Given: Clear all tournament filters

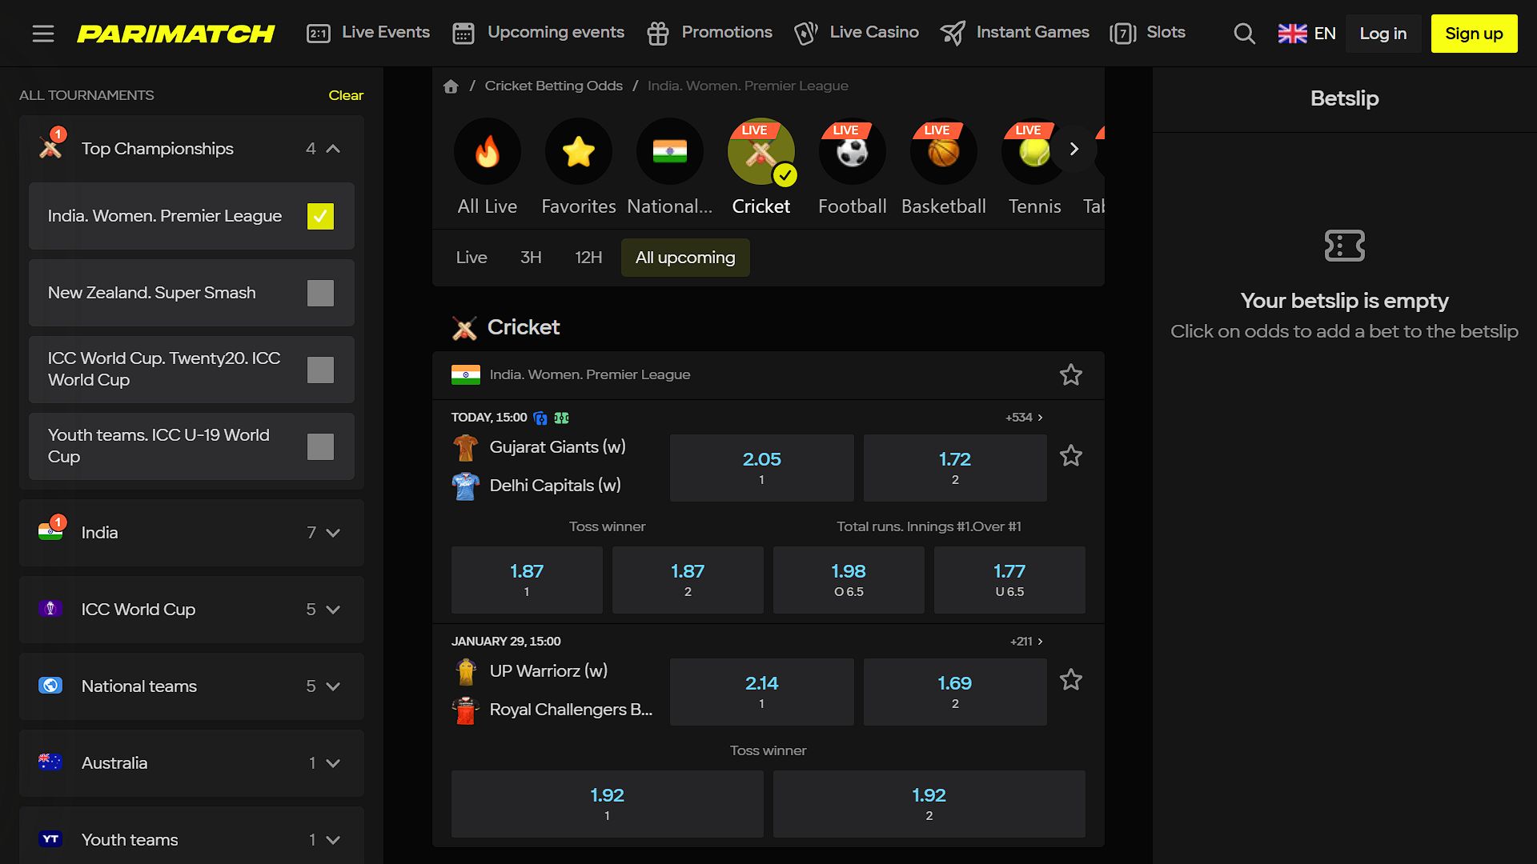Looking at the screenshot, I should tap(346, 95).
